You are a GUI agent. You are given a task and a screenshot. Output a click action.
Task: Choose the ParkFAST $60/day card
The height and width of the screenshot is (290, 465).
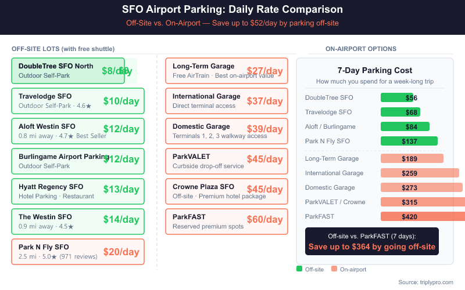click(x=226, y=221)
